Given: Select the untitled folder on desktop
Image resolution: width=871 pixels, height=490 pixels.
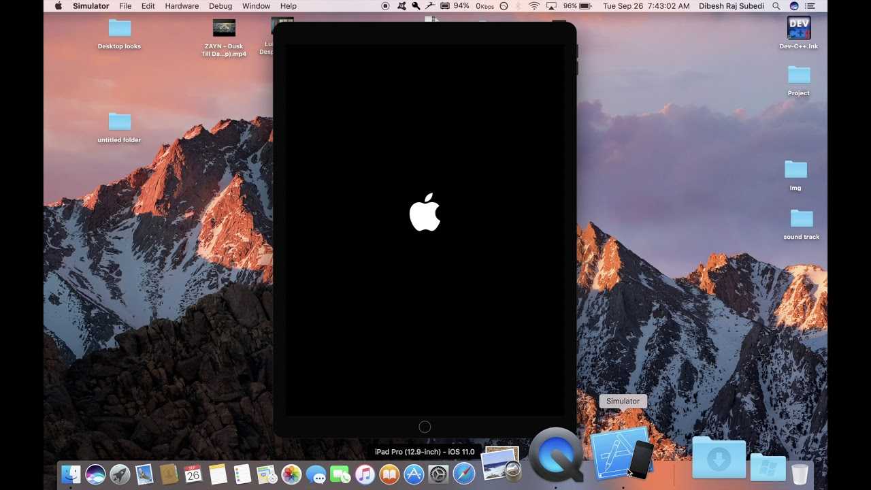Looking at the screenshot, I should click(119, 128).
